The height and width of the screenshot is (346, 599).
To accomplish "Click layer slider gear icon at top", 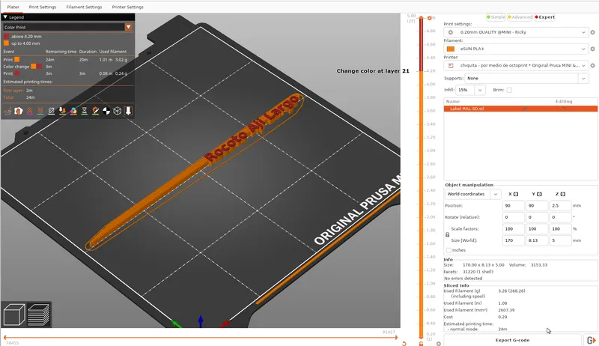I will pyautogui.click(x=429, y=18).
